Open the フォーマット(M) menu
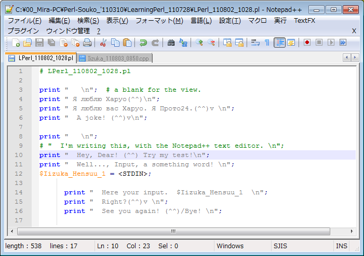The height and width of the screenshot is (256, 364). 159,21
